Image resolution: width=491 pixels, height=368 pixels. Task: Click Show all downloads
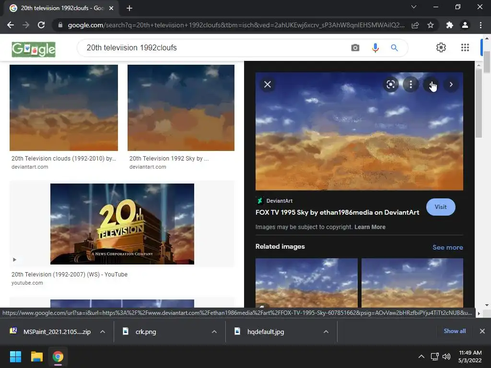tap(455, 331)
